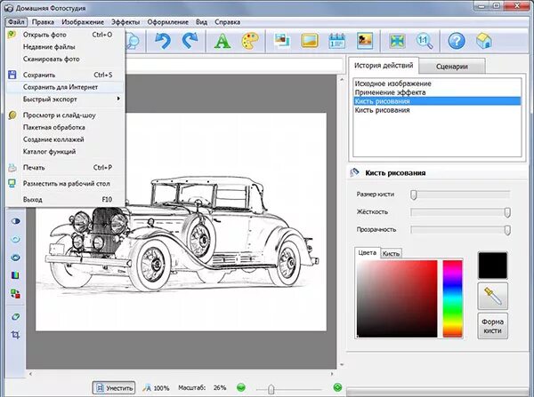
Task: Pick the eyedropper color picker button
Action: (492, 296)
